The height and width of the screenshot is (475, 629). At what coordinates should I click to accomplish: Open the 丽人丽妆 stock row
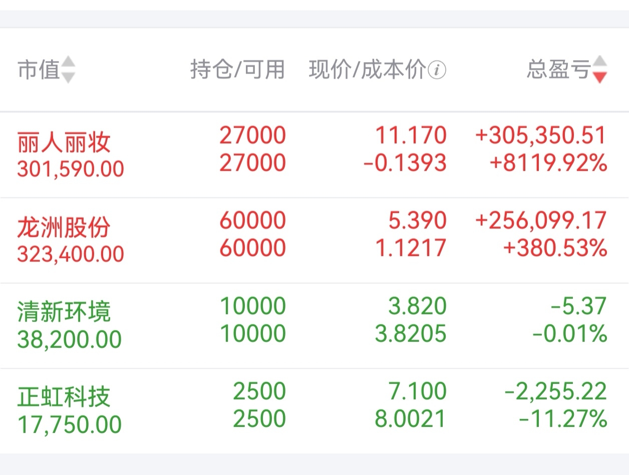(x=64, y=143)
